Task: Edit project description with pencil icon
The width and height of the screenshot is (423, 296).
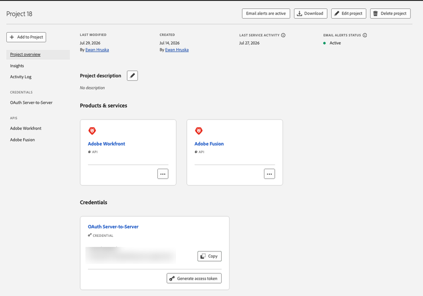Action: (132, 76)
